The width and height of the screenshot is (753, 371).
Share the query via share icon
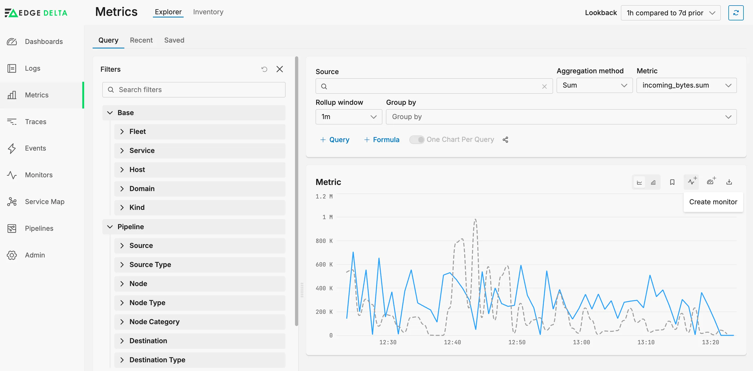click(505, 140)
